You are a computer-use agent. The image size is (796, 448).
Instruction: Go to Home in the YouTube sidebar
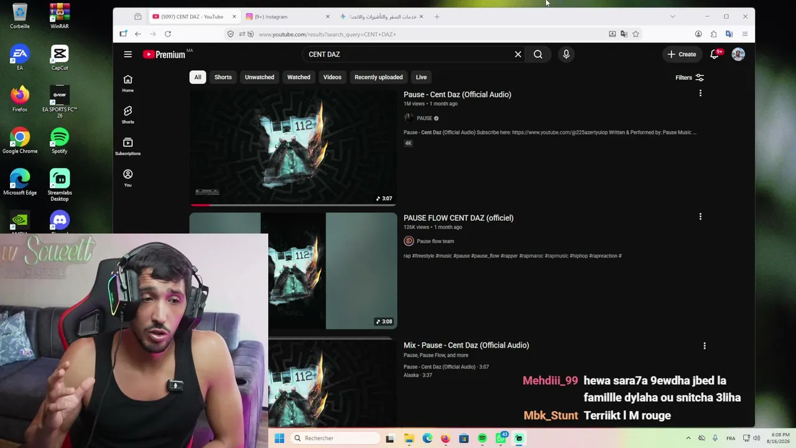[x=127, y=83]
